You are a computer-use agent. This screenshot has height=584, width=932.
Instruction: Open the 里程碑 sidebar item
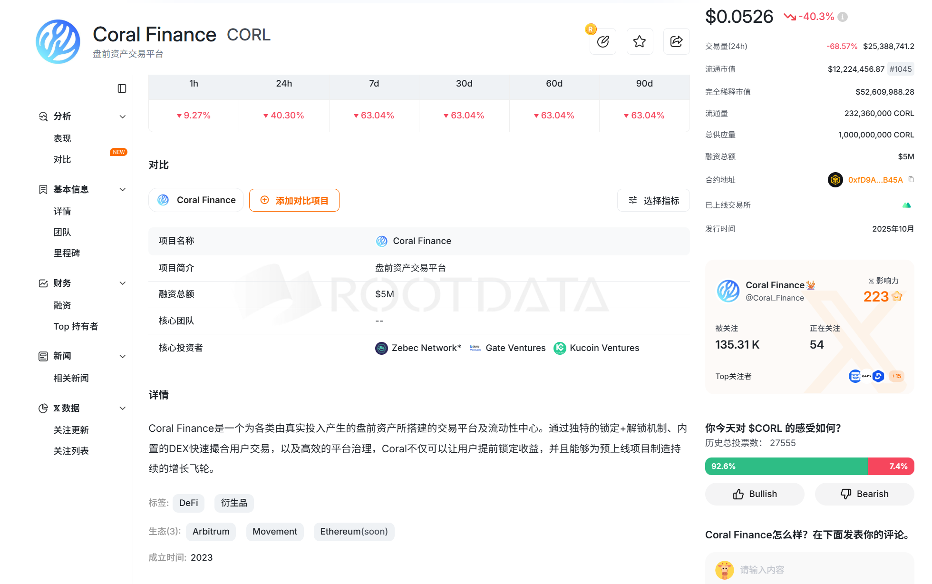click(x=67, y=253)
